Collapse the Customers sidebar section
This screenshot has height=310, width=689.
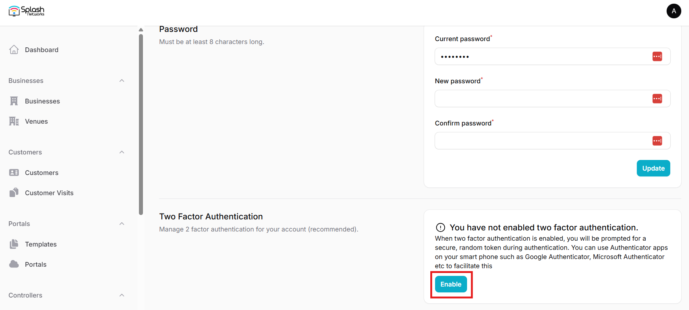tap(122, 152)
